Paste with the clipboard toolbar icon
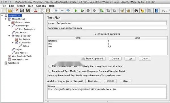 tap(48, 10)
